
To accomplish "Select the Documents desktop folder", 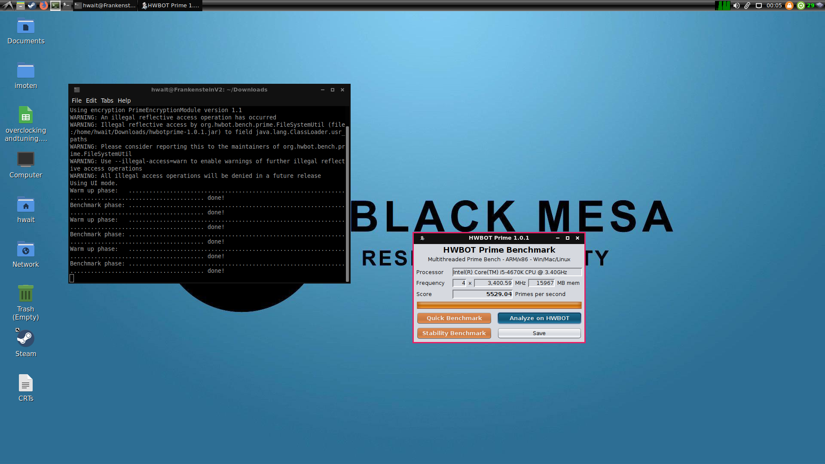I will [26, 32].
